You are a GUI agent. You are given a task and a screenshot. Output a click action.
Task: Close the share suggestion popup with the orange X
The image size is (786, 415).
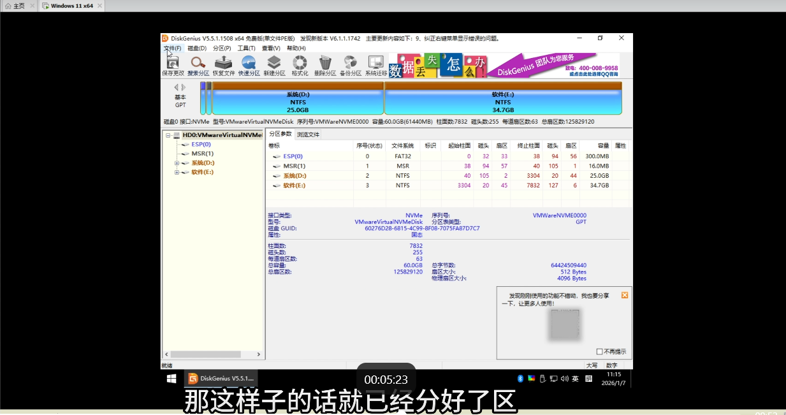pyautogui.click(x=625, y=295)
